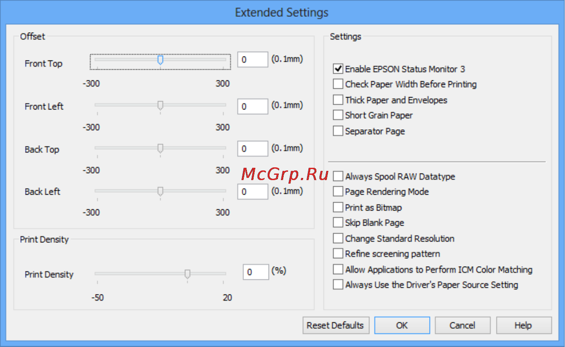This screenshot has height=347, width=565.
Task: Enable Refine screening pattern
Action: pyautogui.click(x=338, y=254)
